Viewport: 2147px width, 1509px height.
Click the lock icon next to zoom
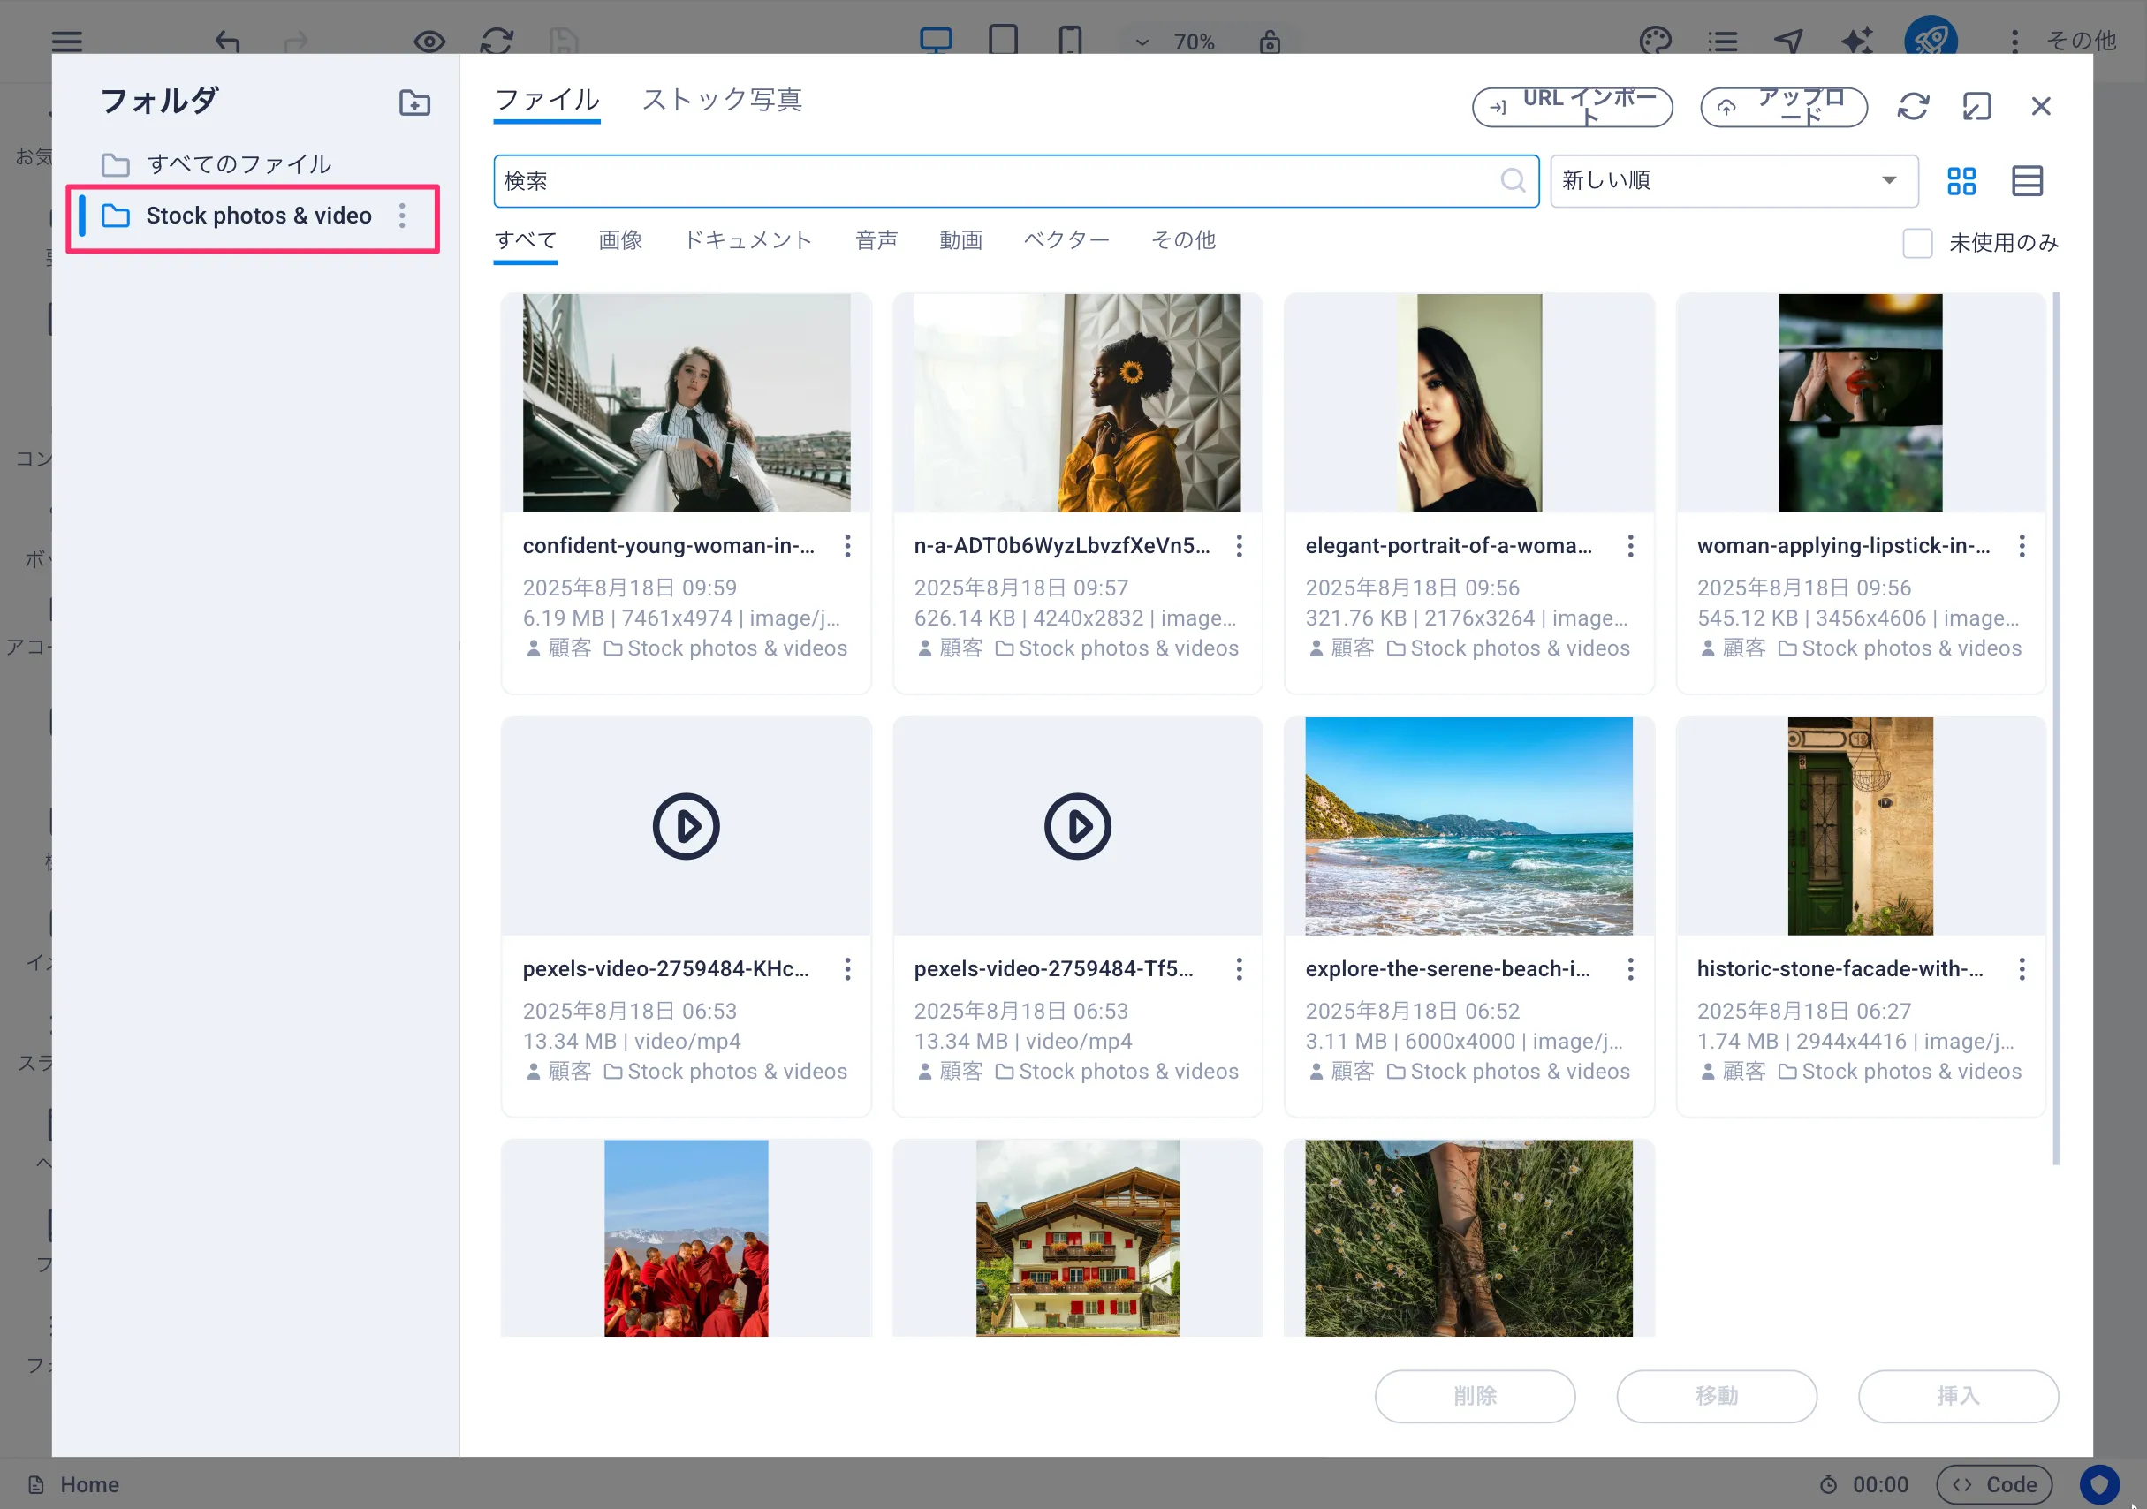tap(1269, 42)
